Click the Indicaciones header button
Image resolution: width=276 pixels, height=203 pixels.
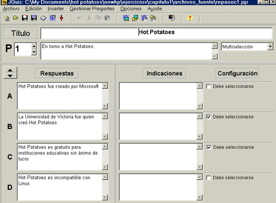click(x=164, y=73)
